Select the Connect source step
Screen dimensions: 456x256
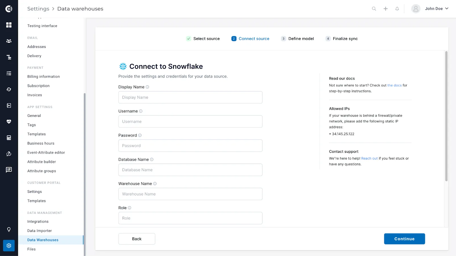click(x=250, y=39)
